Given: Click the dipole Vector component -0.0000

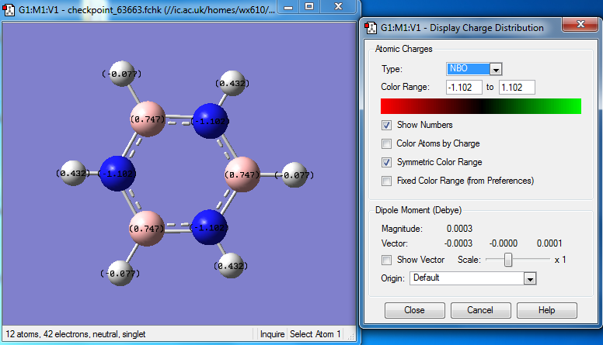Looking at the screenshot, I should tap(504, 243).
